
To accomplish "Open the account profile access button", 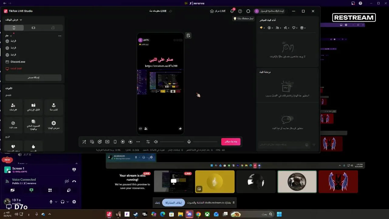I will [x=269, y=11].
